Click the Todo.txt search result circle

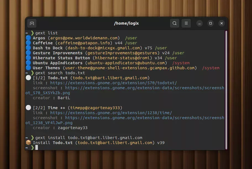pos(28,78)
